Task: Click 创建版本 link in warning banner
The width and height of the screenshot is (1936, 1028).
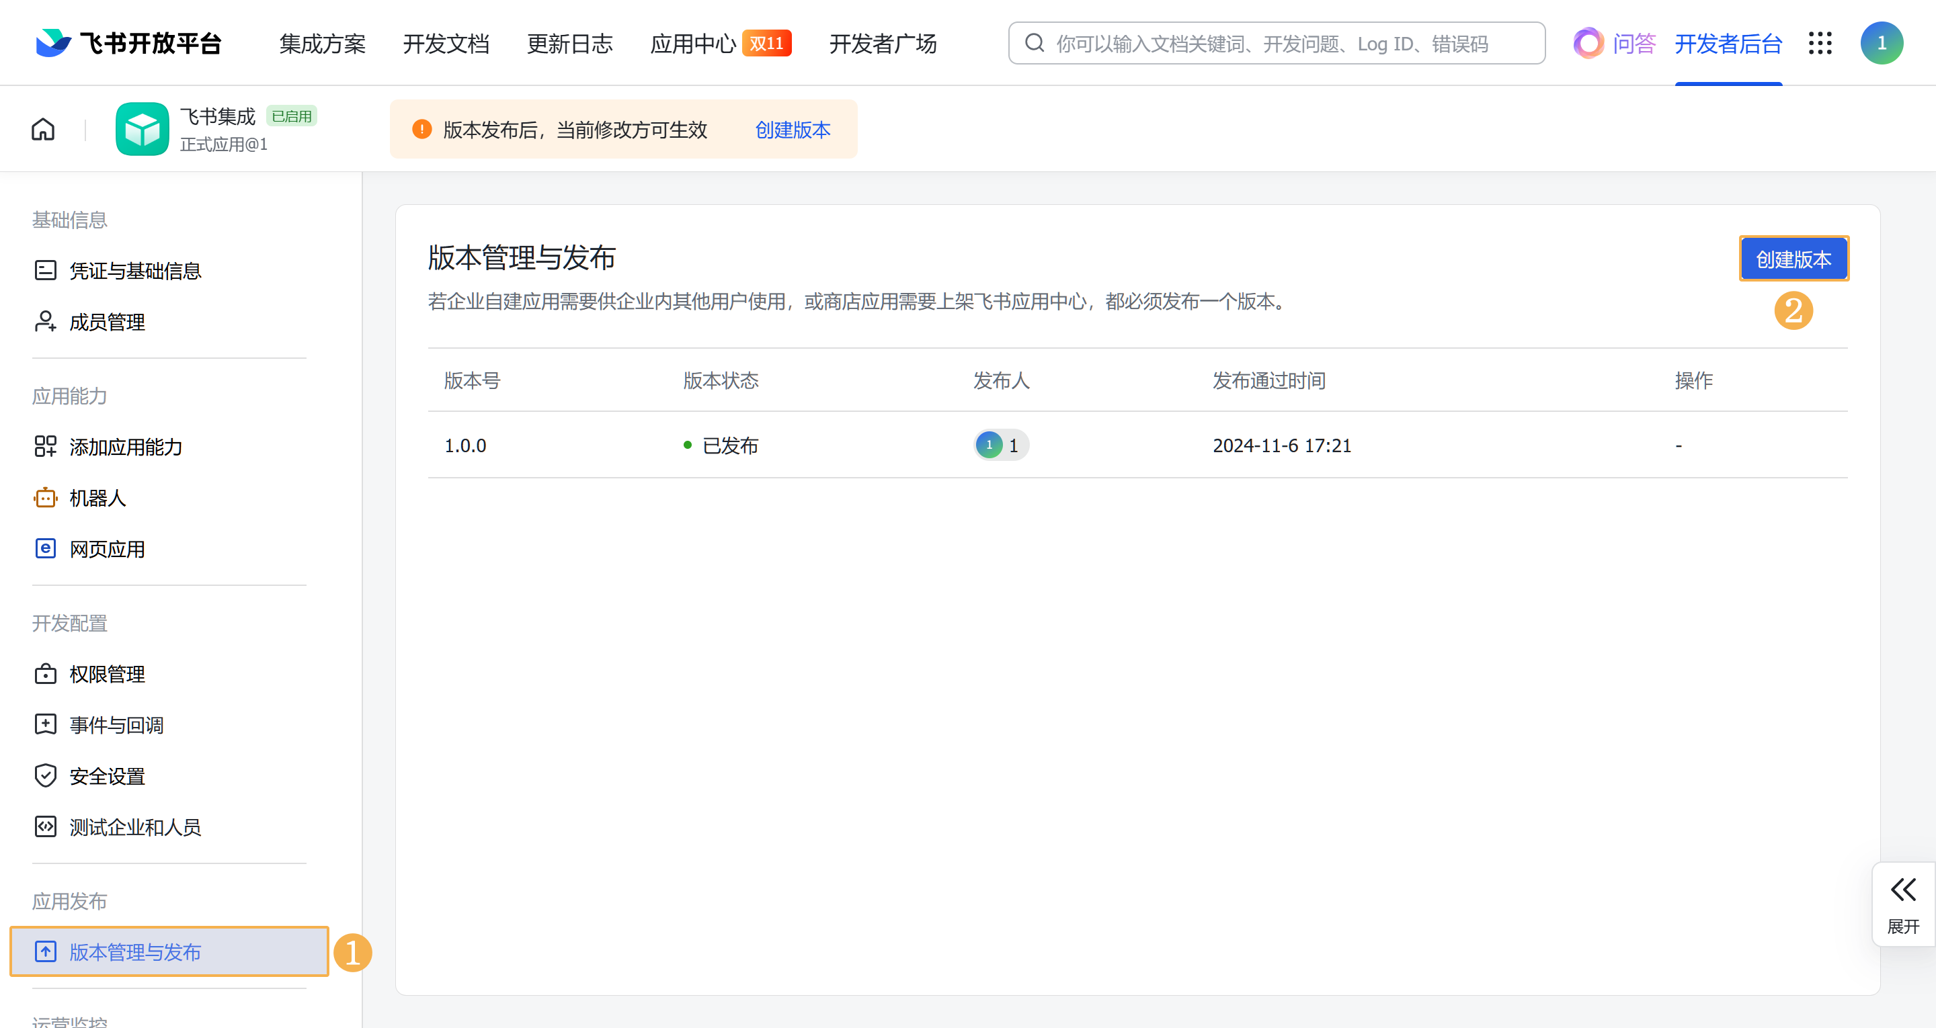Action: coord(792,130)
